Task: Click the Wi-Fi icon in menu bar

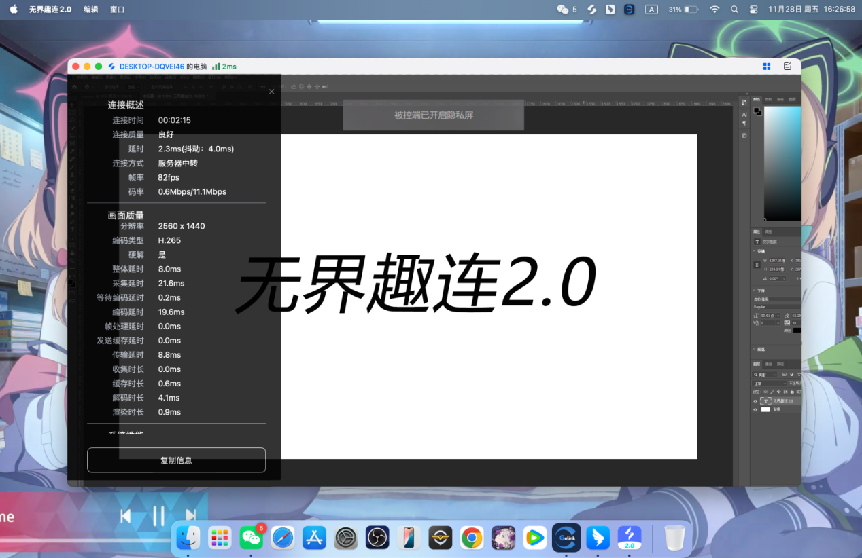Action: (x=714, y=10)
